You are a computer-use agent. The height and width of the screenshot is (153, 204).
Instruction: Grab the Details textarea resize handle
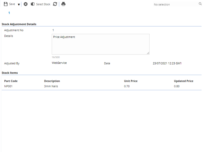[148, 53]
